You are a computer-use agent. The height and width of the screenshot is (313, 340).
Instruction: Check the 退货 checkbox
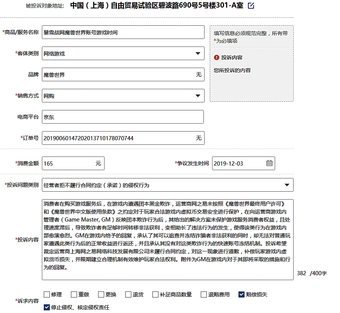pyautogui.click(x=128, y=294)
